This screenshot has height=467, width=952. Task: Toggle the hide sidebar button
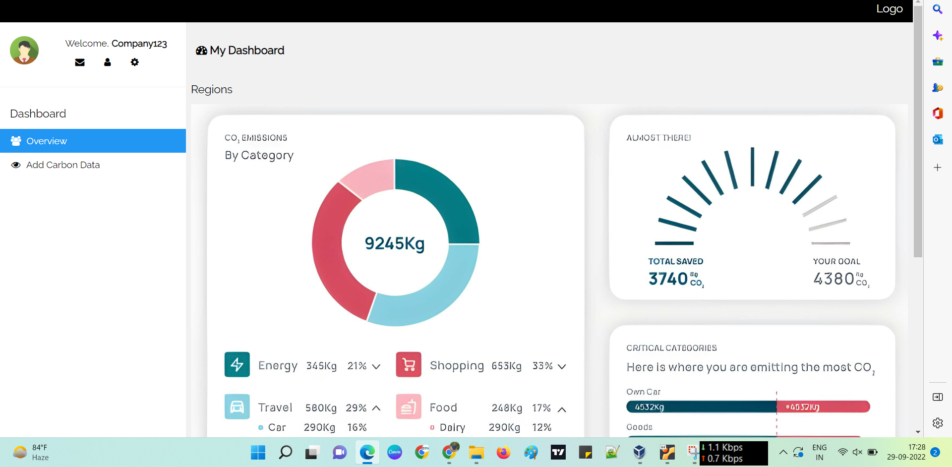tap(938, 397)
